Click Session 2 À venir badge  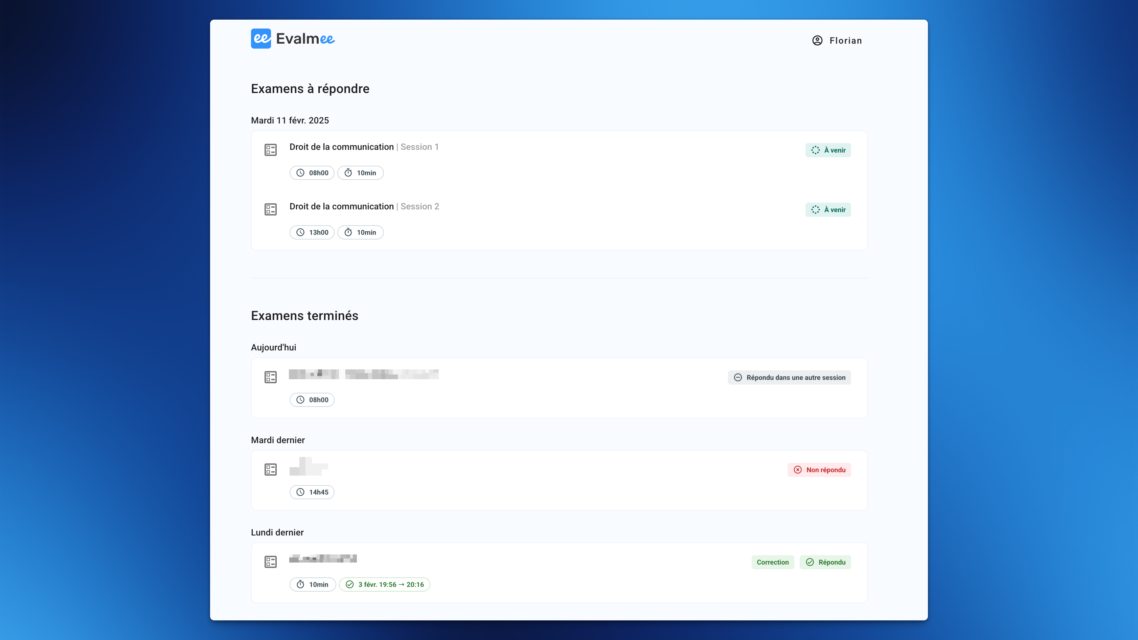[828, 210]
